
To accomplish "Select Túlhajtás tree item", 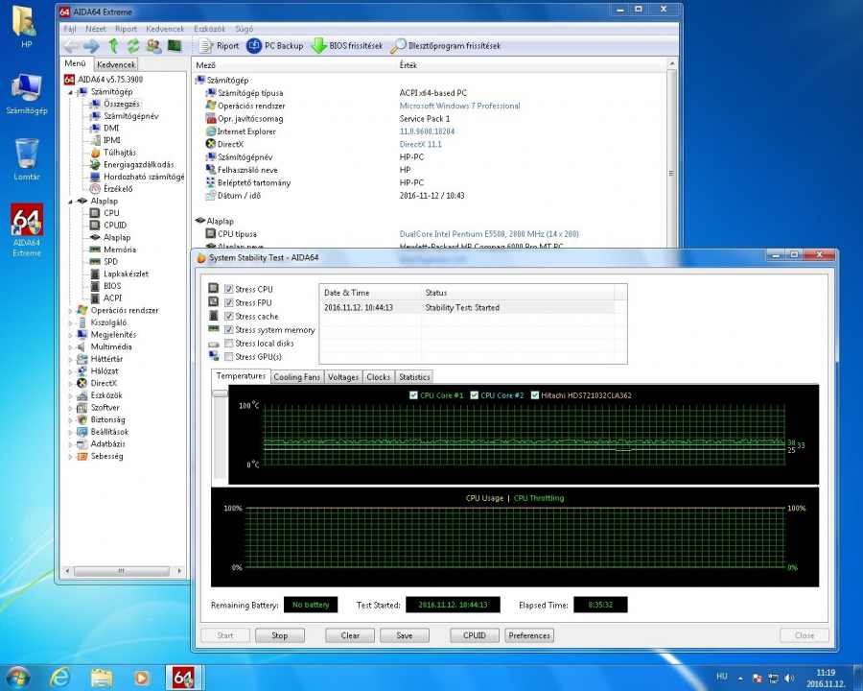I will 120,152.
